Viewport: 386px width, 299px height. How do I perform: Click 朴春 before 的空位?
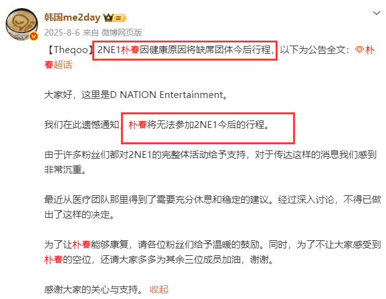[x=54, y=260]
